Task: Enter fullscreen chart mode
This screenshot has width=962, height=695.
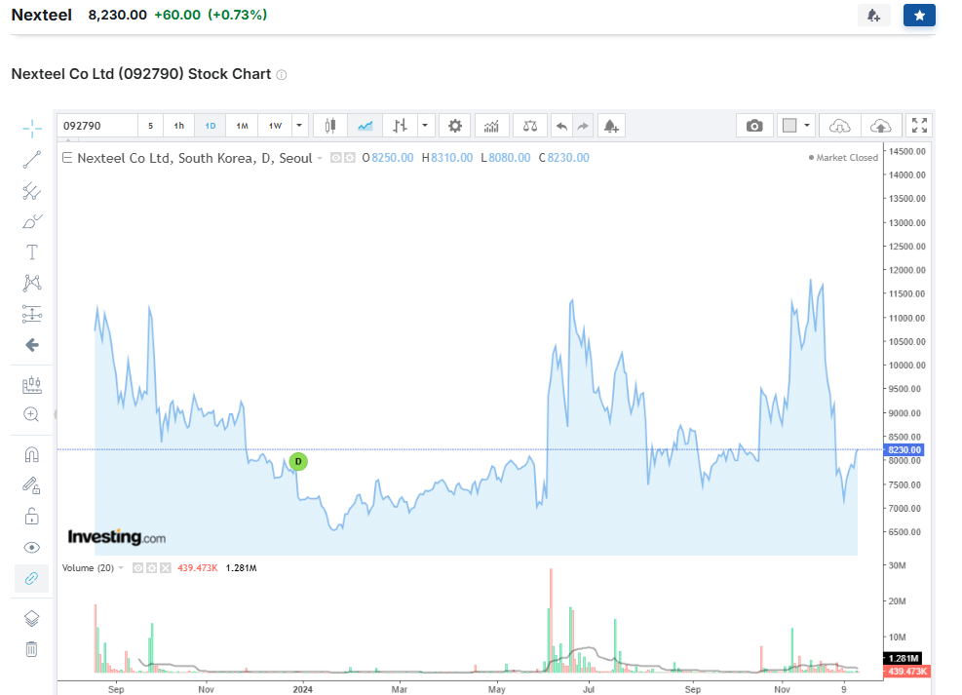Action: point(919,126)
